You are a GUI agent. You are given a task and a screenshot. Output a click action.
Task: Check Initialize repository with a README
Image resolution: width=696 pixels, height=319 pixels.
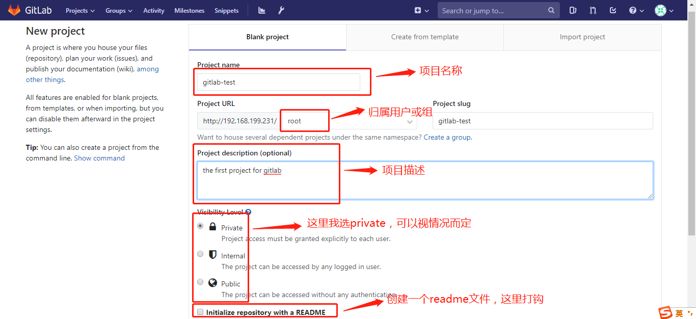click(x=200, y=312)
